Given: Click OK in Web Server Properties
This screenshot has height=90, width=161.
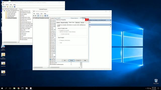Looking at the screenshot, I should point(65,60).
